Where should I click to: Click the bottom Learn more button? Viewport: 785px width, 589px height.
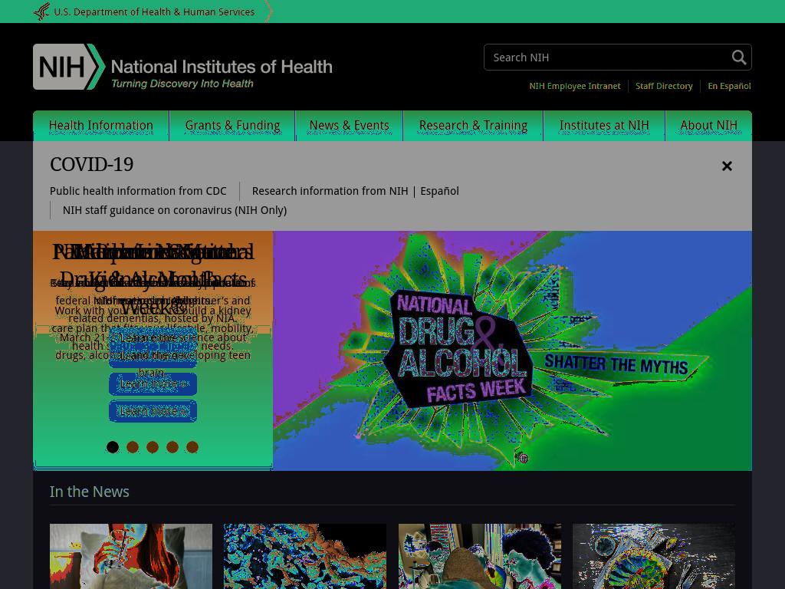[x=153, y=411]
